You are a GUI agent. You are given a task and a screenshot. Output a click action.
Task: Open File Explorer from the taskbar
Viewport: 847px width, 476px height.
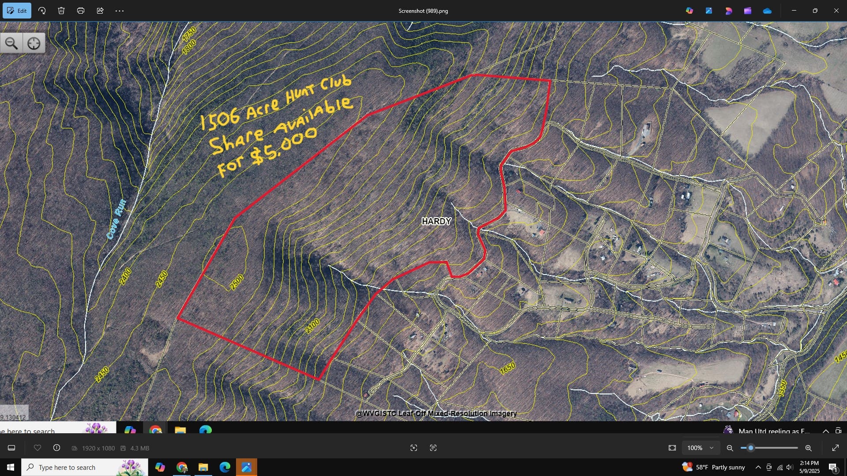[x=203, y=467]
